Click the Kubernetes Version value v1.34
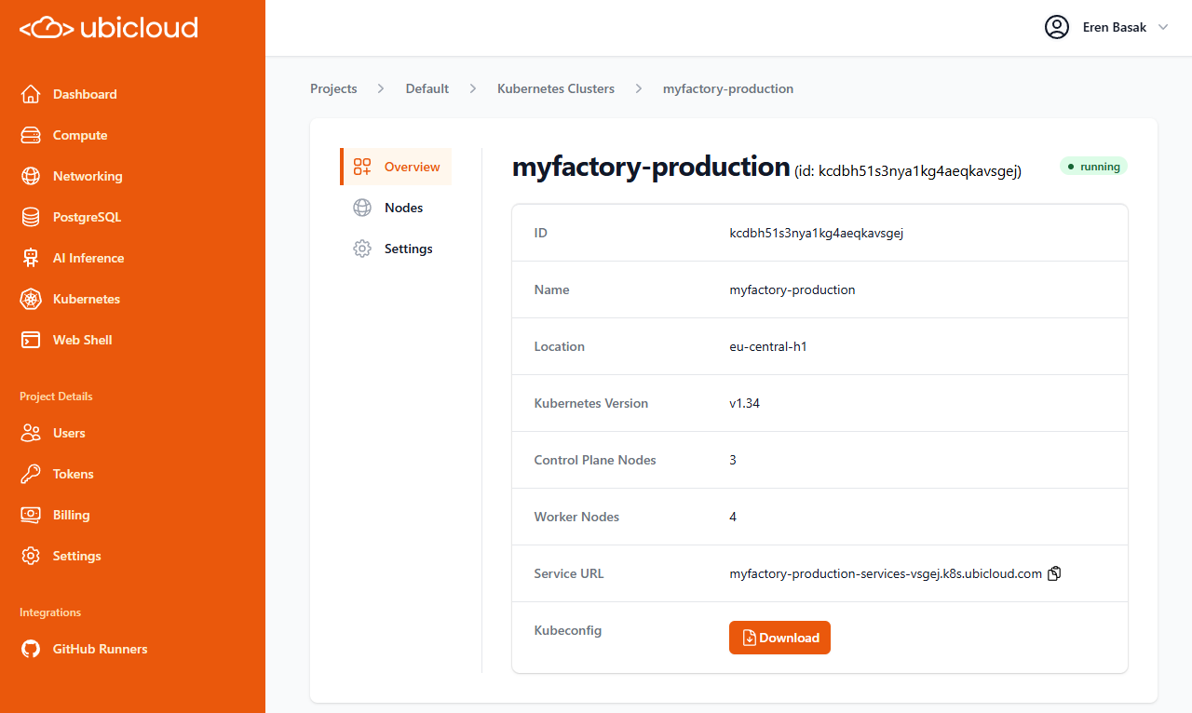 pos(745,403)
